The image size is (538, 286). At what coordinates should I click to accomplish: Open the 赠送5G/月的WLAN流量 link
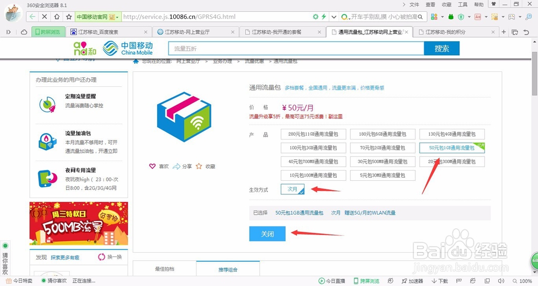tap(370, 213)
